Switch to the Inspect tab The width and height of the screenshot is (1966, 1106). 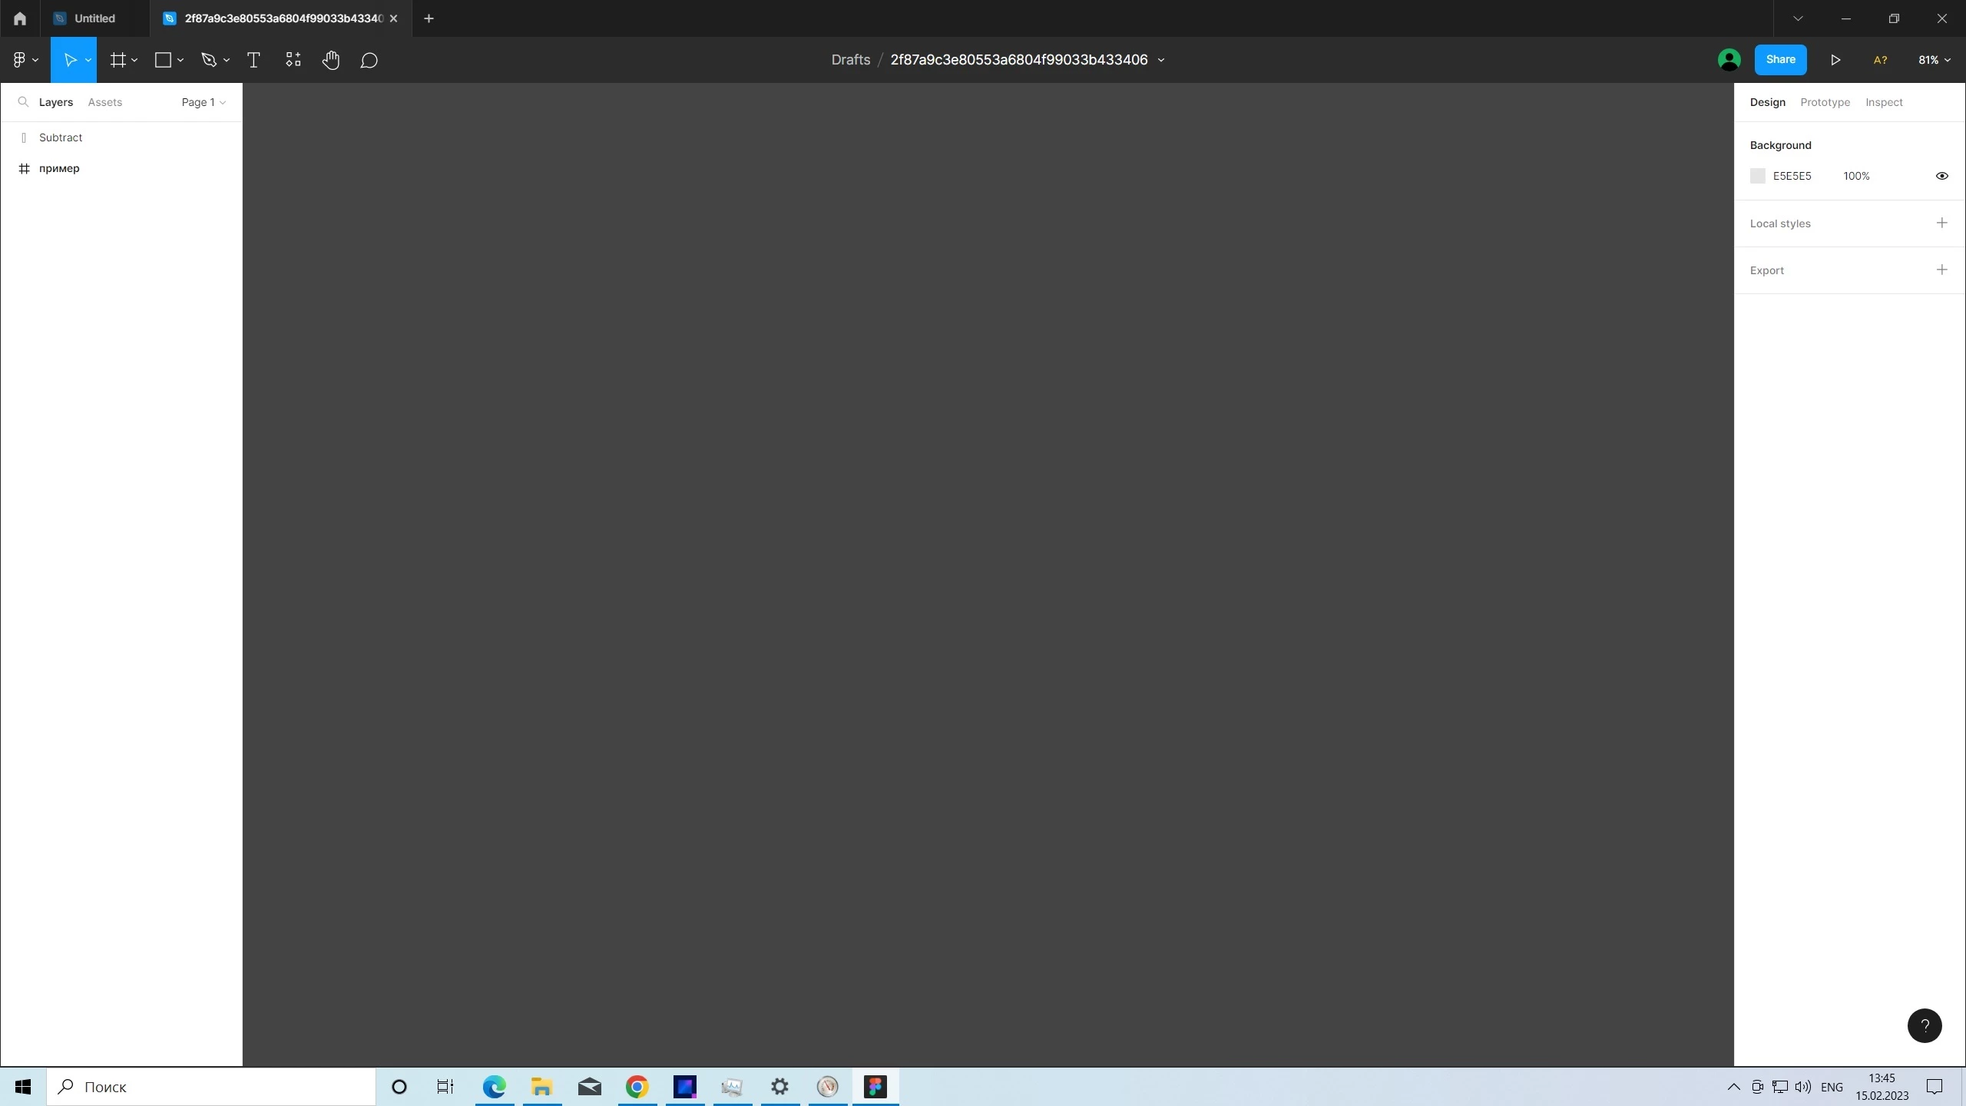tap(1884, 102)
